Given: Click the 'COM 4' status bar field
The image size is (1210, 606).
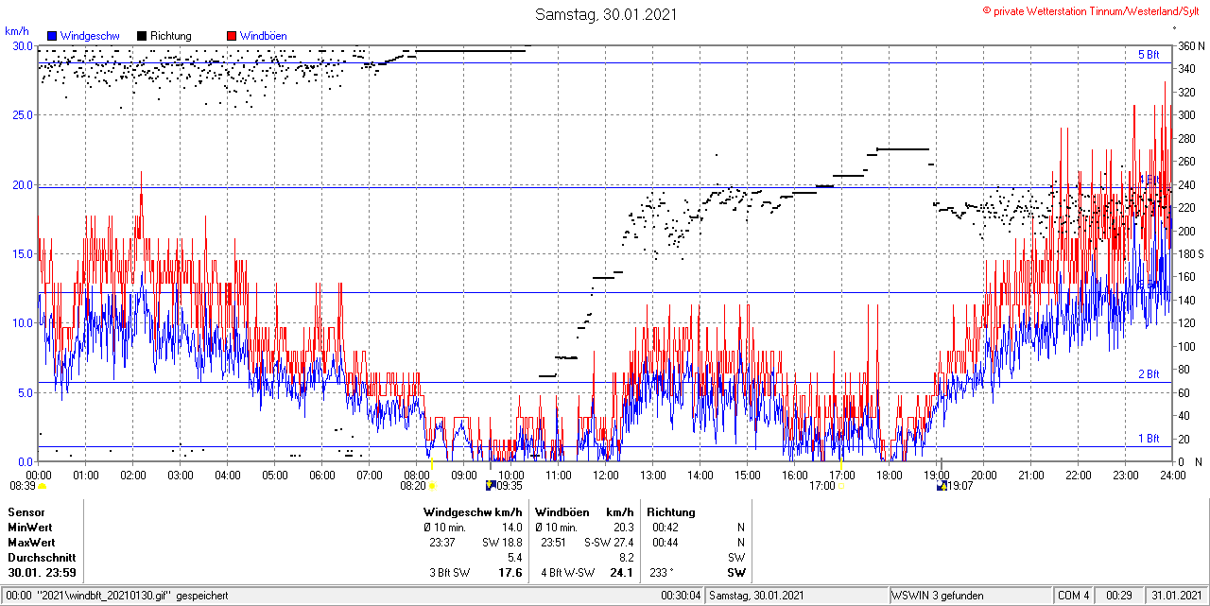Looking at the screenshot, I should [1073, 596].
